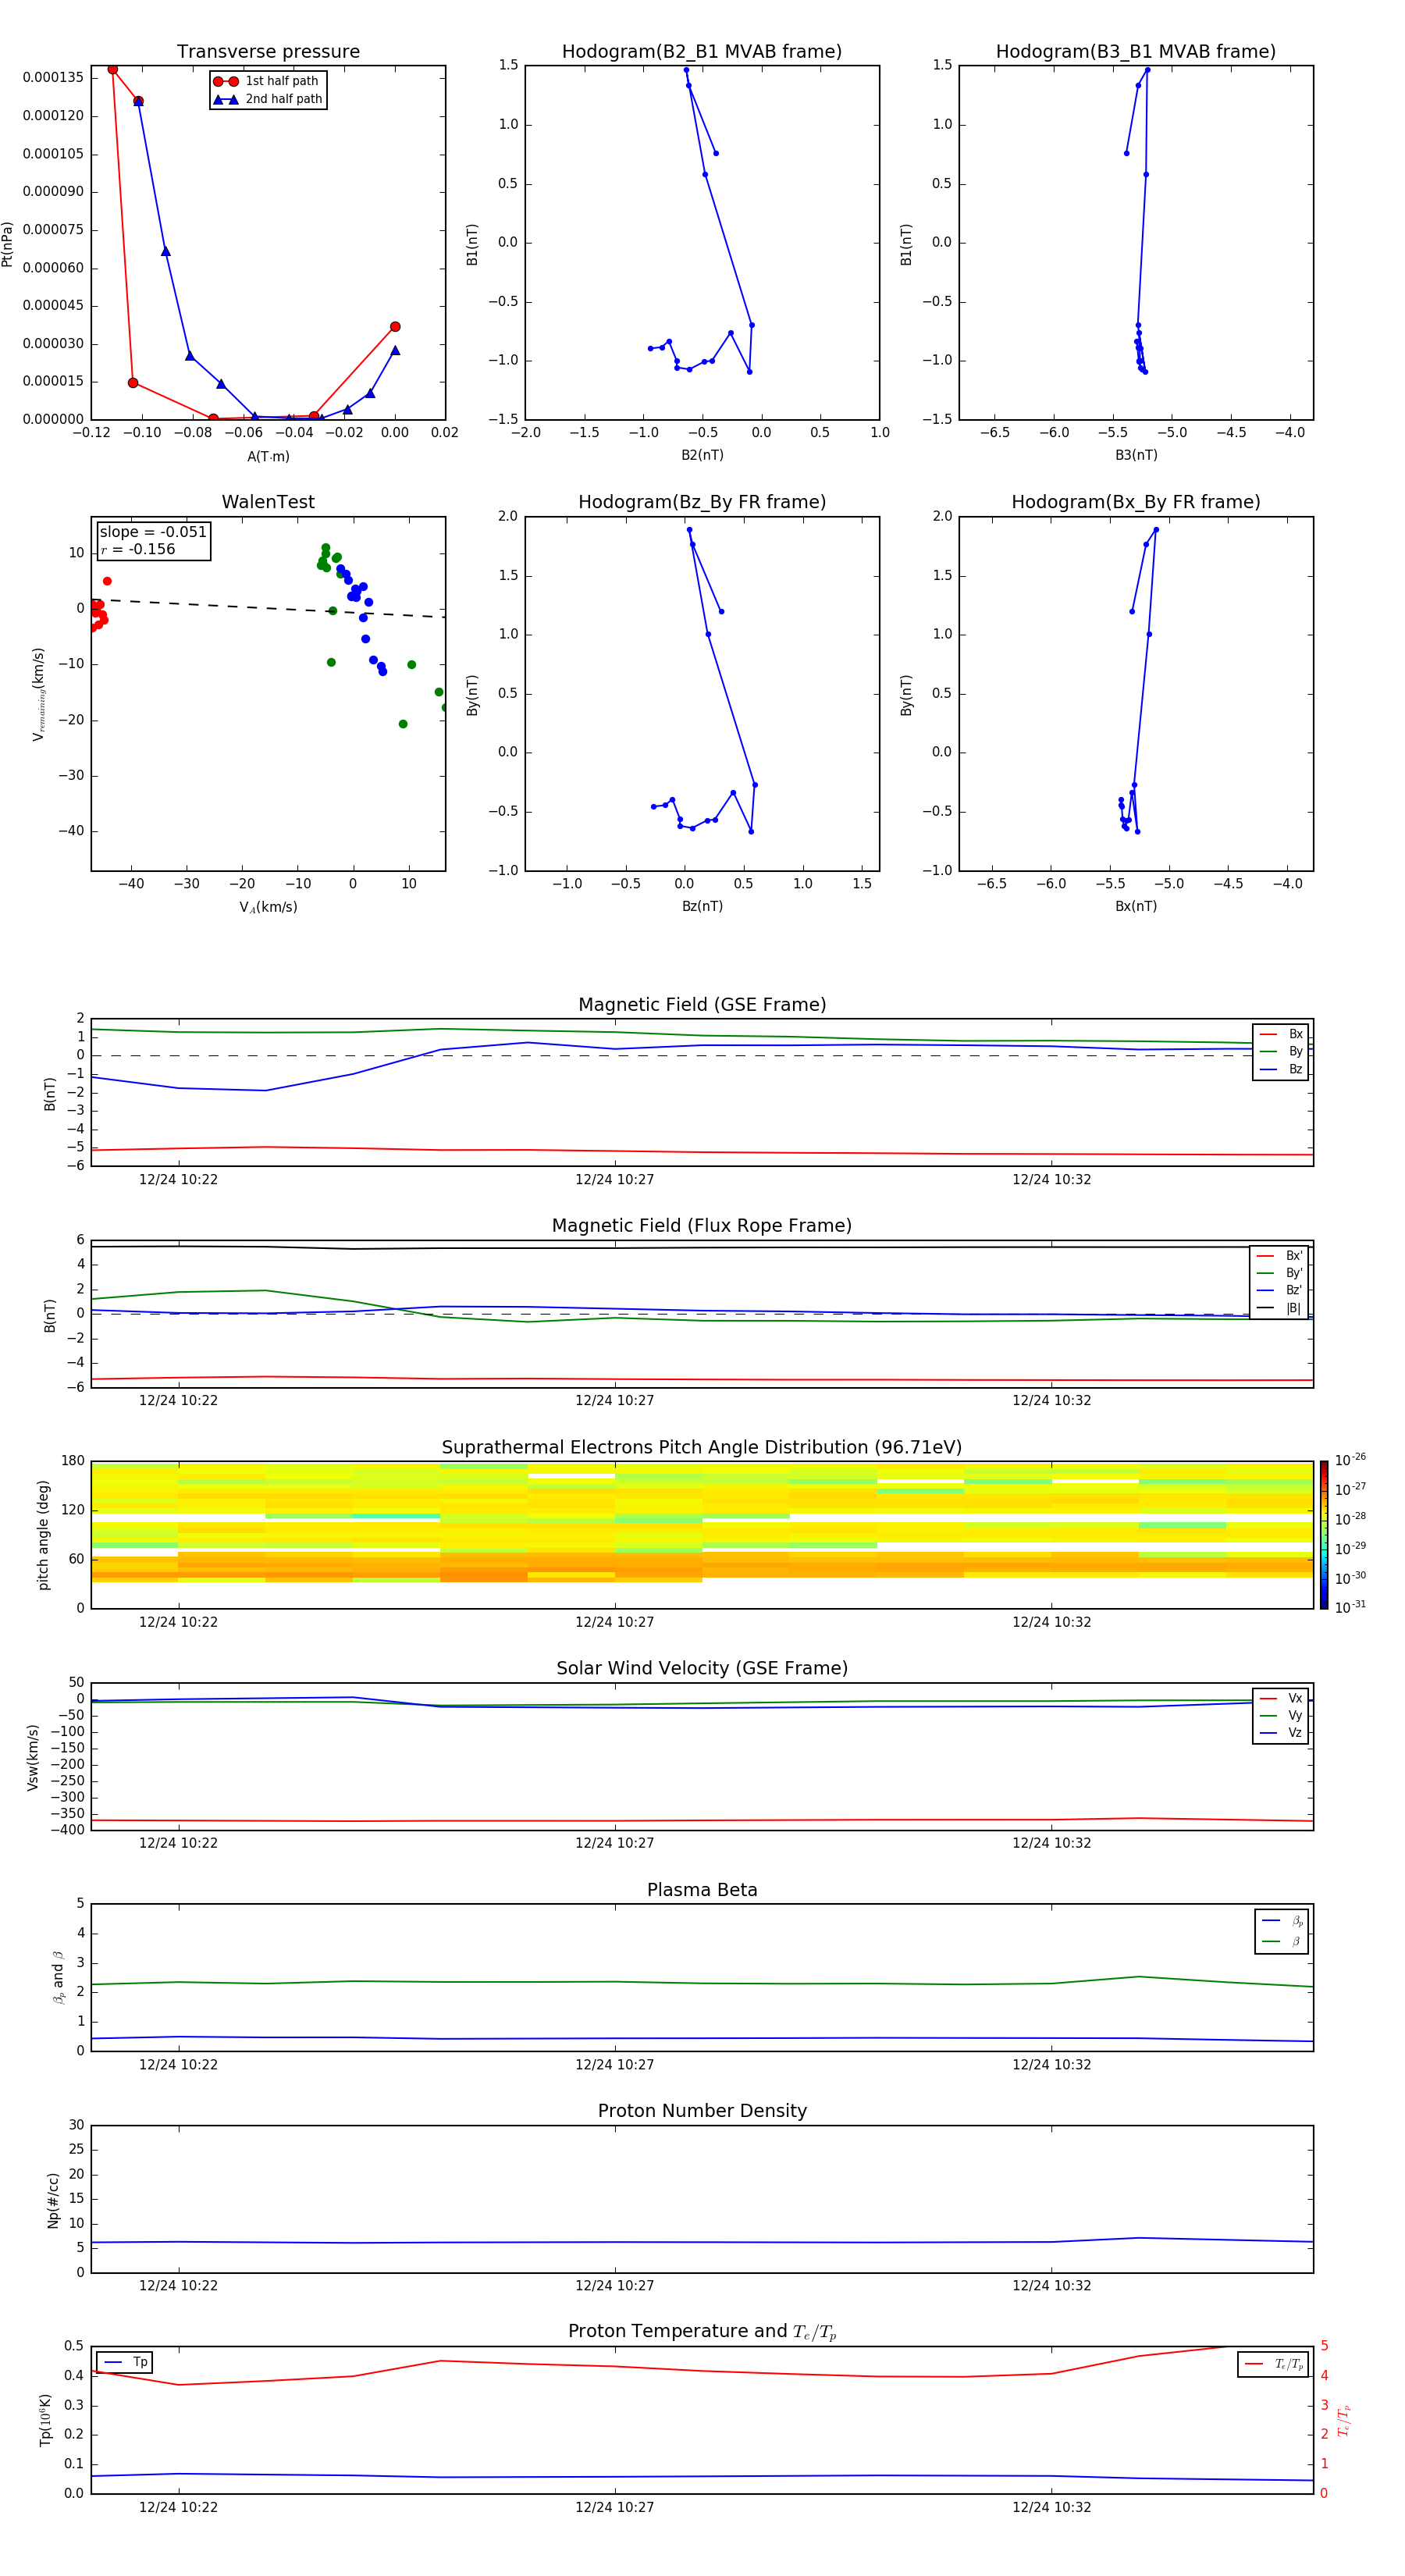1405x2576 pixels.
Task: Click the 'Magnetic Field (GSE Frame)' title
Action: pos(702,1005)
